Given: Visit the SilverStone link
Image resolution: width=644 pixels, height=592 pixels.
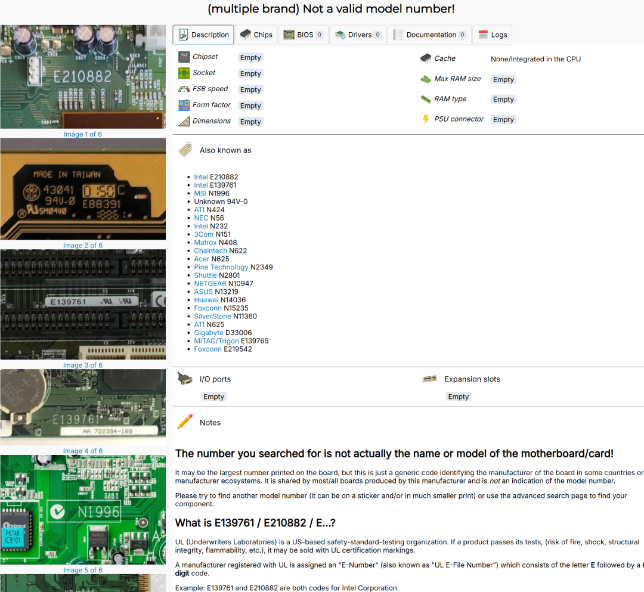Looking at the screenshot, I should [212, 317].
